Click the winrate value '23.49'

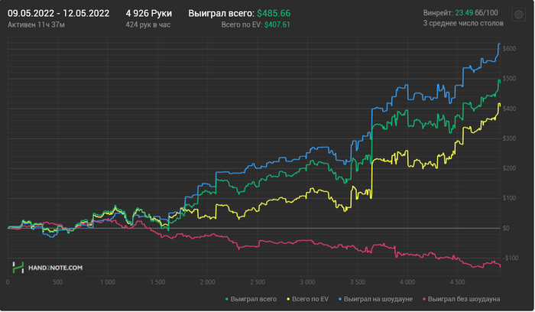[x=464, y=13]
